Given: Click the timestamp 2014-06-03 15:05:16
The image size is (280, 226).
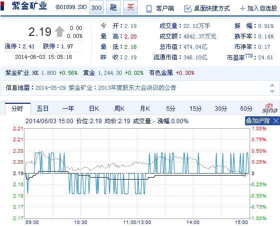Looking at the screenshot, I should tap(43, 57).
